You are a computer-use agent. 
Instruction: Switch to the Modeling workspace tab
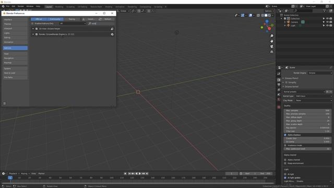(59, 7)
